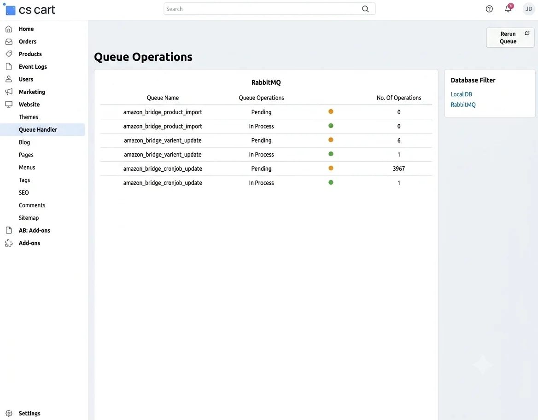
Task: Collapse the Website menu section
Action: point(29,105)
